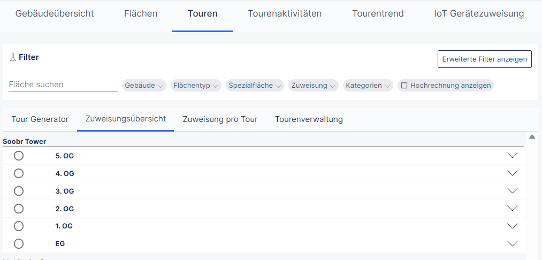542x260 pixels.
Task: Open the Kategorien filter dropdown
Action: point(368,85)
